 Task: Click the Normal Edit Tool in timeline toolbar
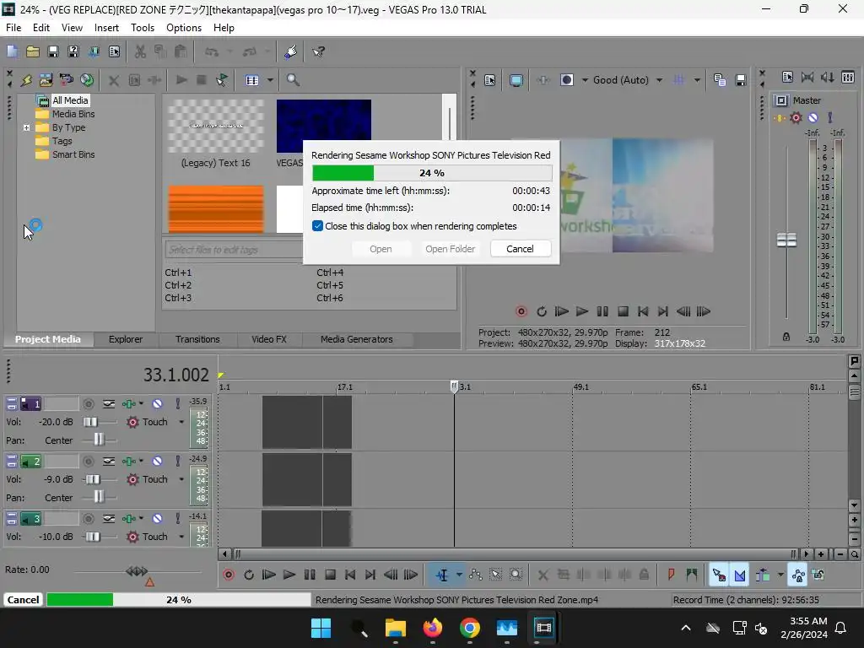click(442, 575)
